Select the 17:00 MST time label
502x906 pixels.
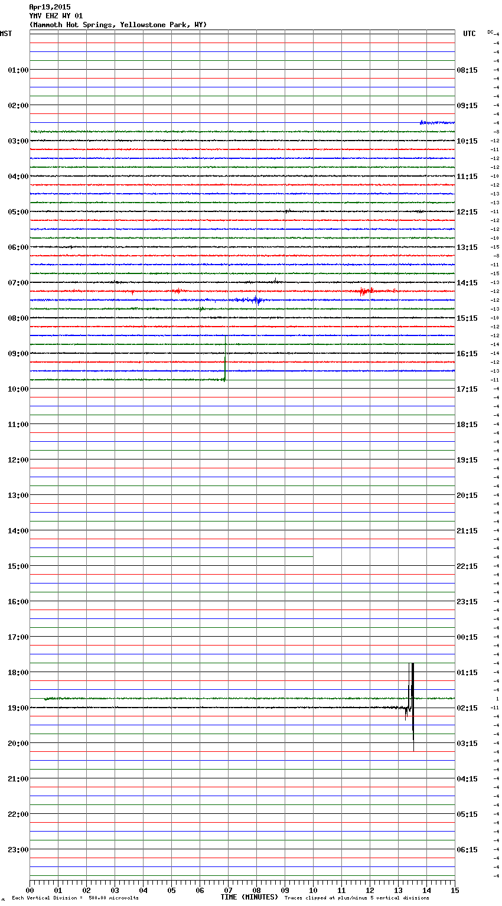(x=18, y=637)
